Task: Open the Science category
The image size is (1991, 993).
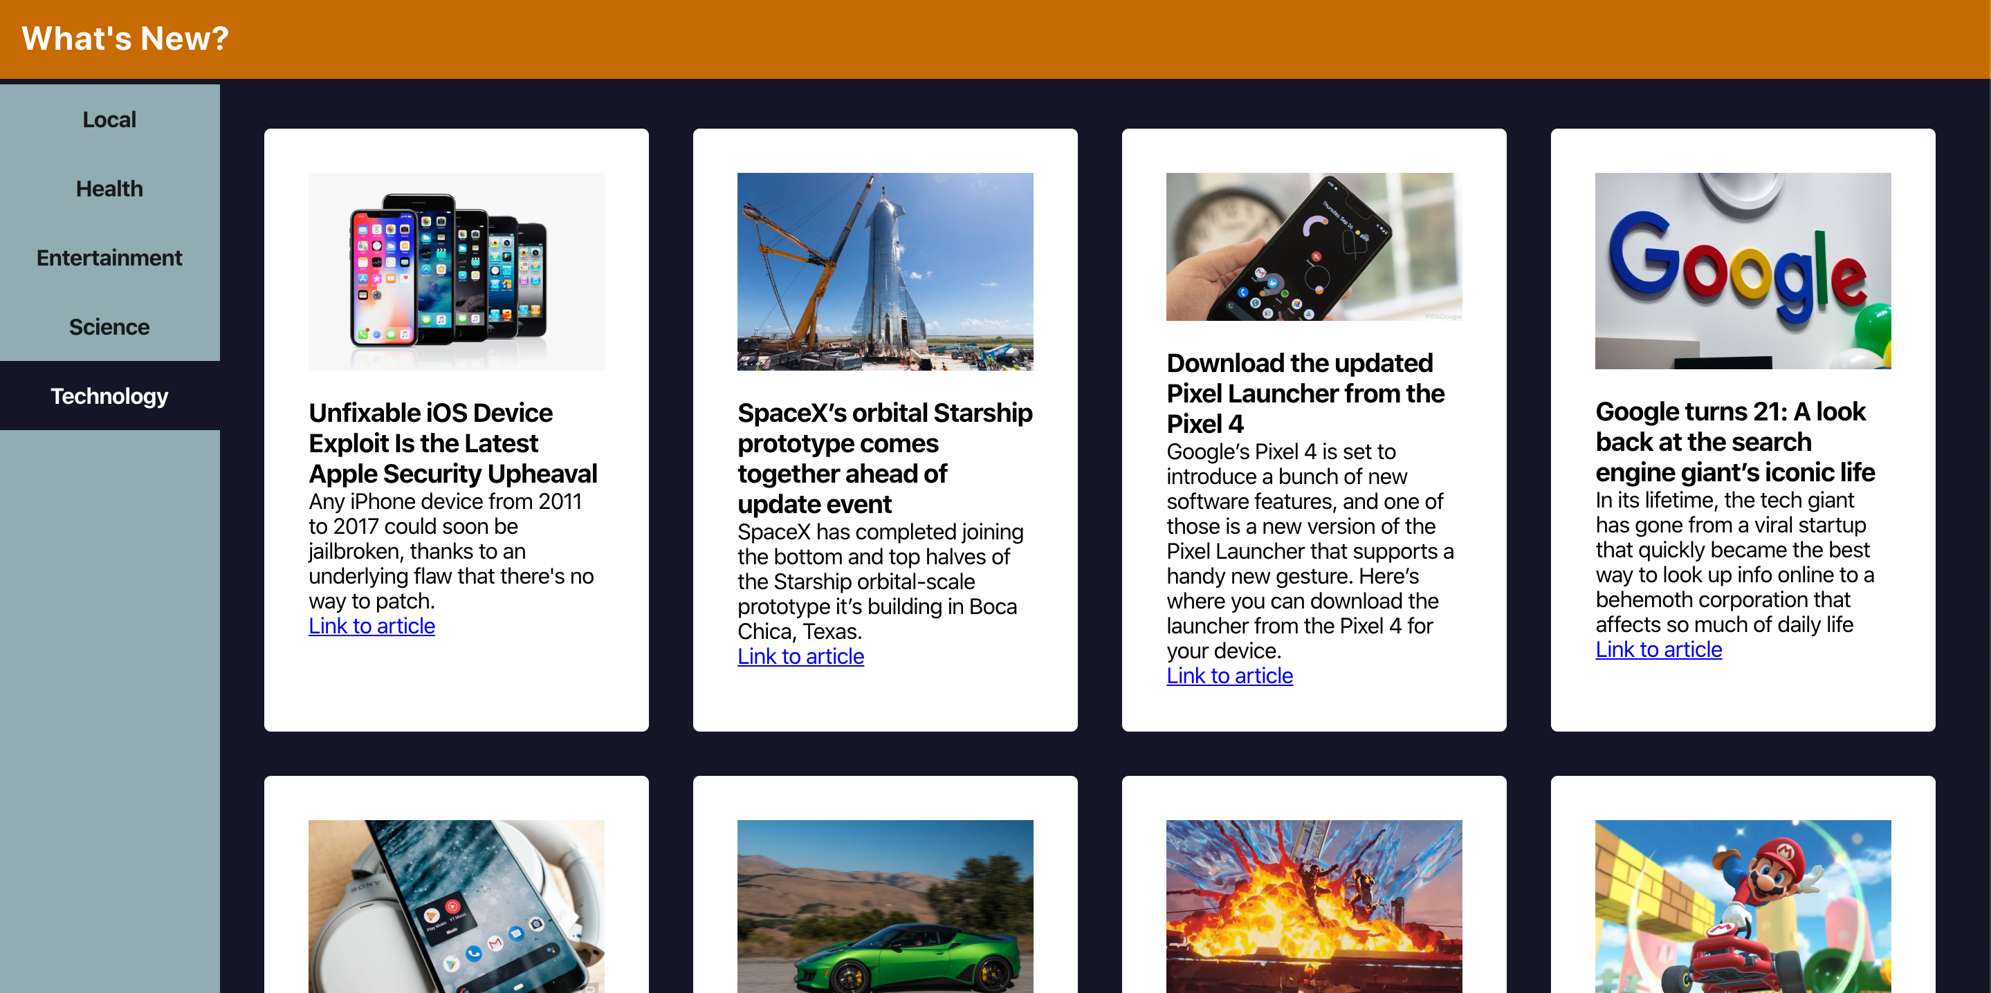Action: (x=109, y=327)
